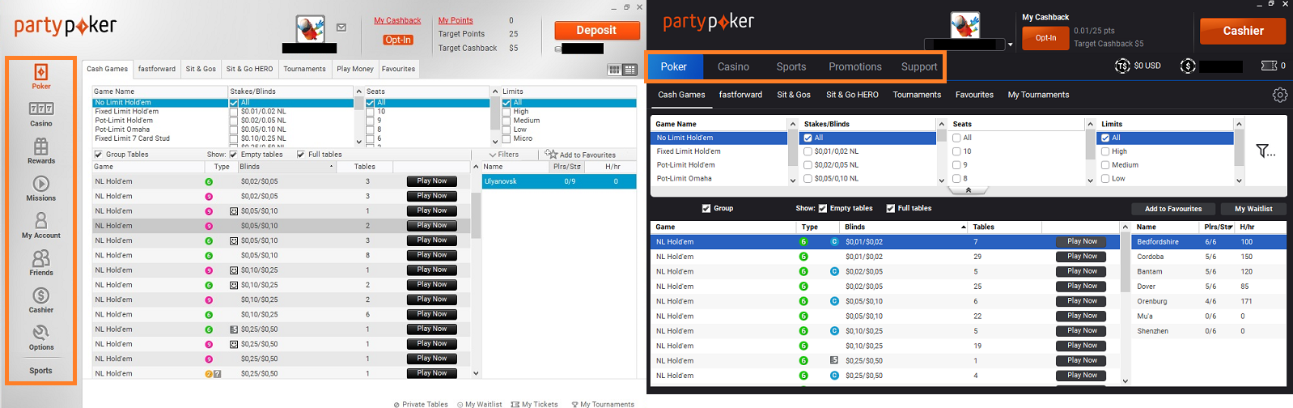Open My Tournaments tab in dark window
Viewport: 1293px width, 408px height.
(1038, 95)
